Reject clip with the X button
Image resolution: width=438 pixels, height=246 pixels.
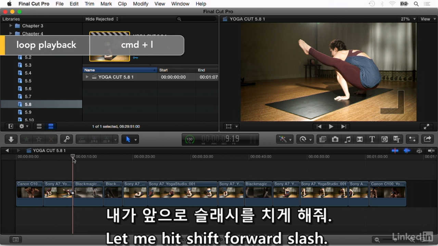pyautogui.click(x=51, y=139)
